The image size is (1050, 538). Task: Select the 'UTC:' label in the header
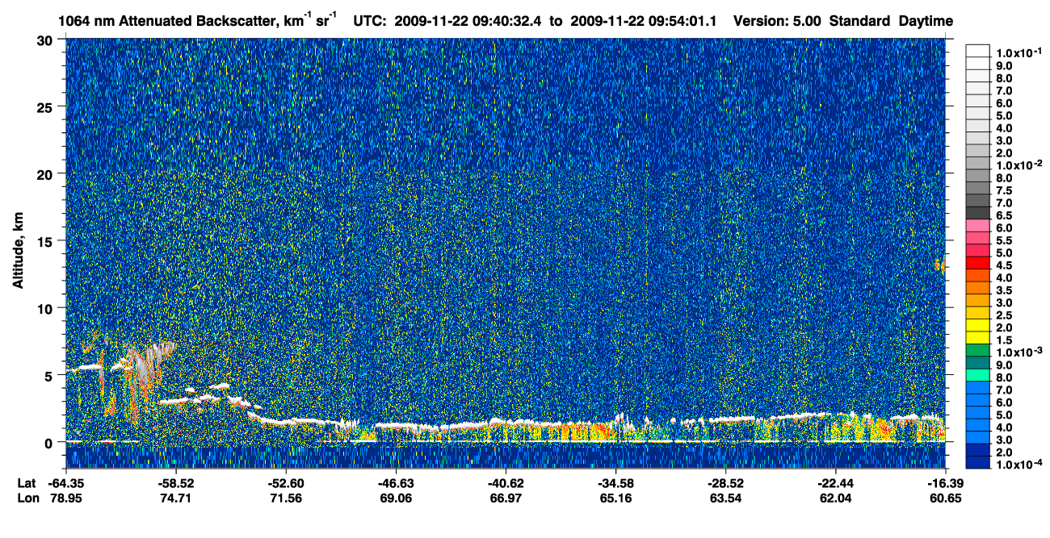click(x=371, y=21)
